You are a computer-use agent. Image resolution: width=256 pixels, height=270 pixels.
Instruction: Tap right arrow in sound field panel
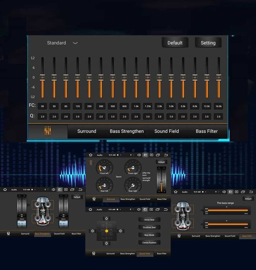pos(121,231)
